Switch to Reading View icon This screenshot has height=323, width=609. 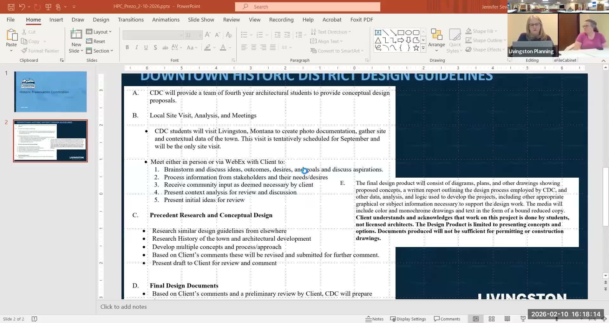(507, 319)
